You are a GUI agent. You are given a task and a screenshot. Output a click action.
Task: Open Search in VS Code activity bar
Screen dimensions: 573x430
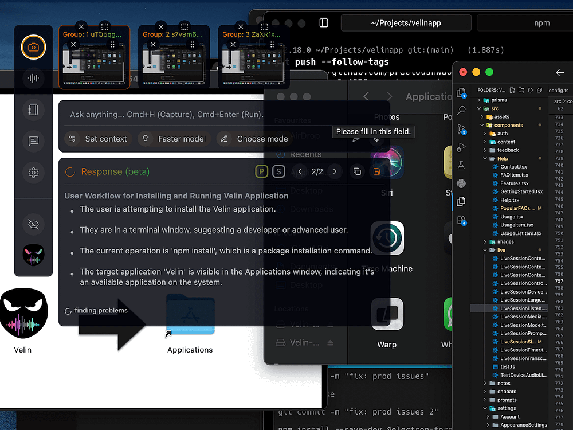click(461, 111)
